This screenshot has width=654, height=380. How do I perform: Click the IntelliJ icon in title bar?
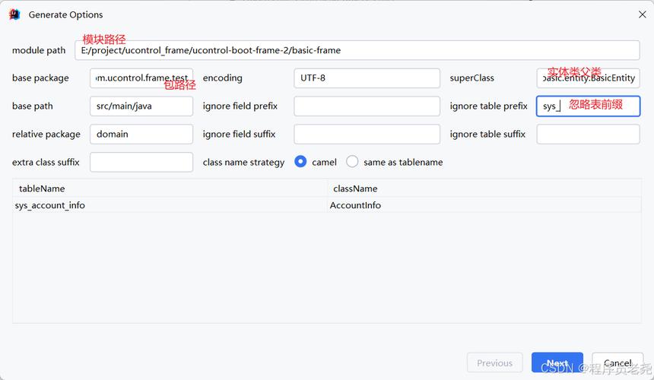coord(14,14)
